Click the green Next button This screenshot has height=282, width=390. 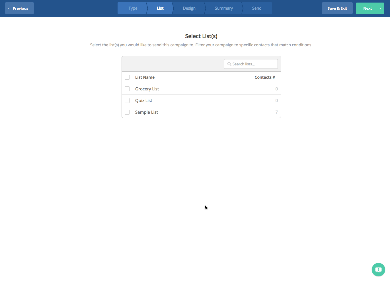tap(367, 8)
